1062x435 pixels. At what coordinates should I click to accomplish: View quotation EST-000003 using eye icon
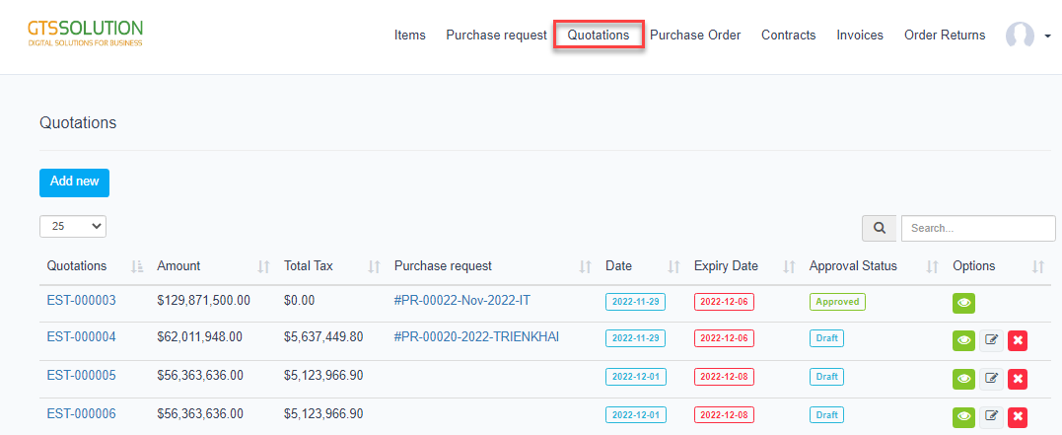(x=963, y=303)
